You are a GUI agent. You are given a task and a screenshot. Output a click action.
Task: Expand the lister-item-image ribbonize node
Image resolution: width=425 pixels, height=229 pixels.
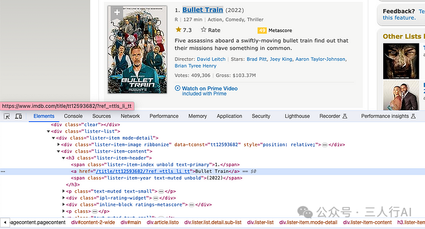point(58,145)
